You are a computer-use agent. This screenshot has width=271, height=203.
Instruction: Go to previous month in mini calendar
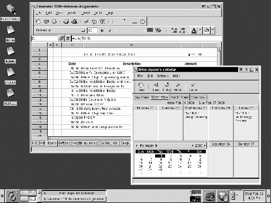pyautogui.click(x=137, y=146)
